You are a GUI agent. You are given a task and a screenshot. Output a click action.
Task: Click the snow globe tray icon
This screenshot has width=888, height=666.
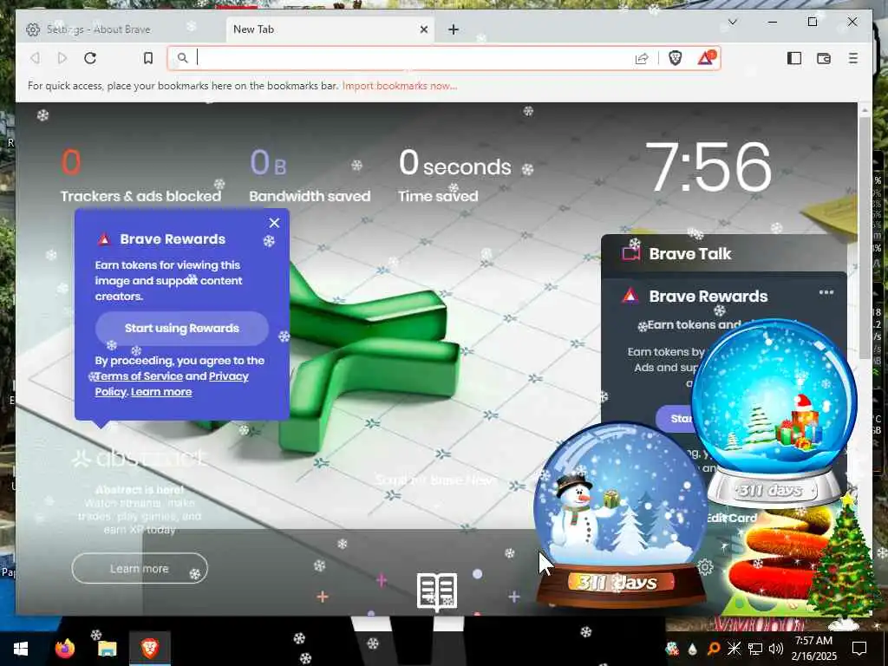click(x=672, y=649)
